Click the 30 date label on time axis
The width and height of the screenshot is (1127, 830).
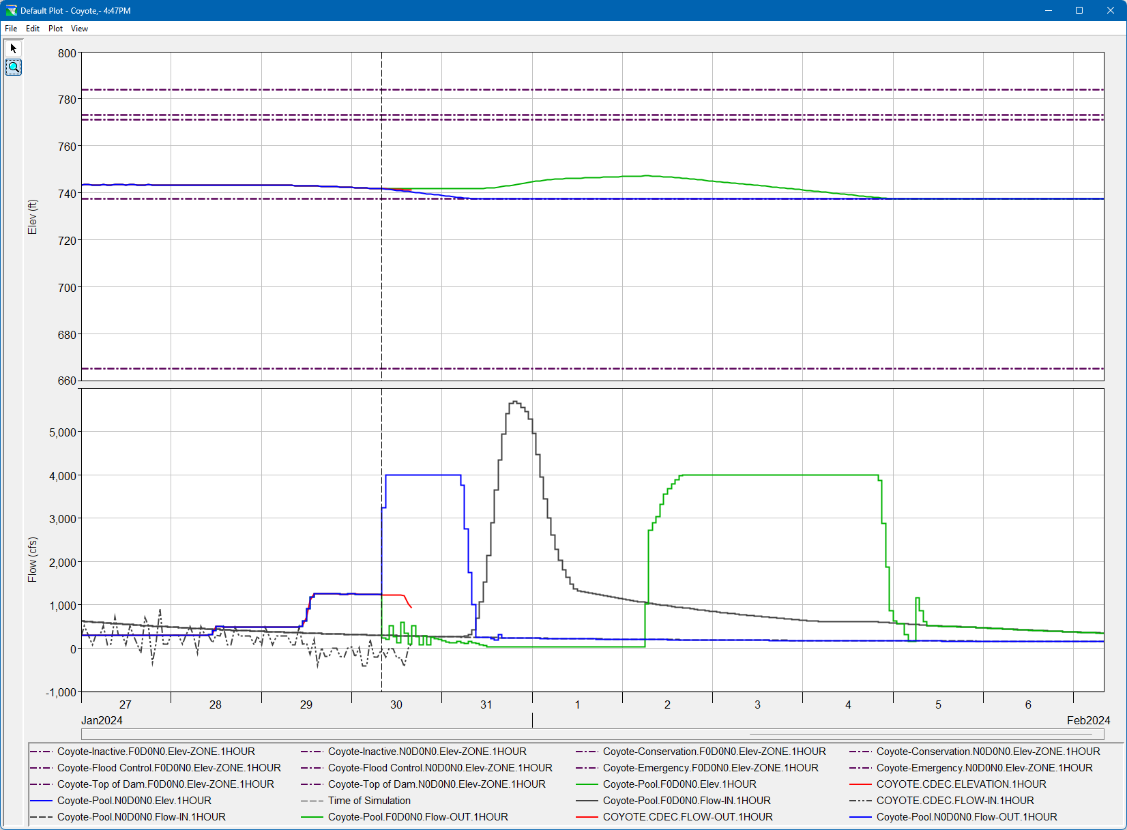pyautogui.click(x=396, y=705)
